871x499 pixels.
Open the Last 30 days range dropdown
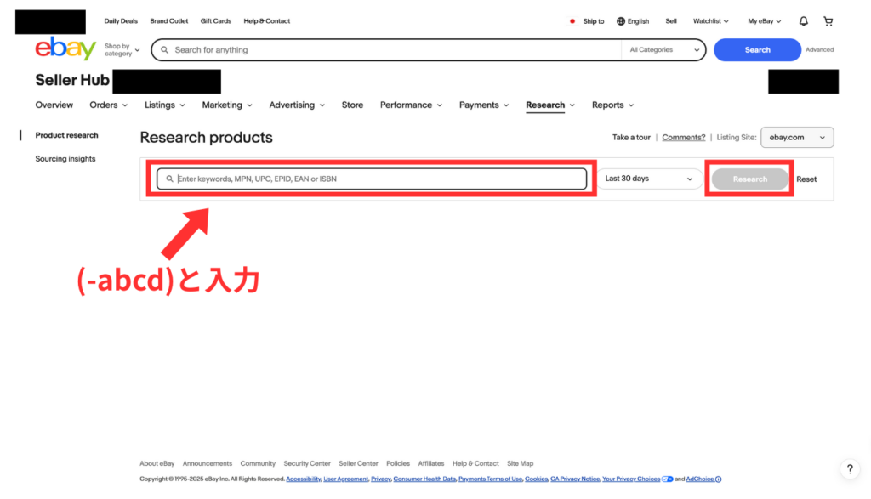click(x=649, y=179)
